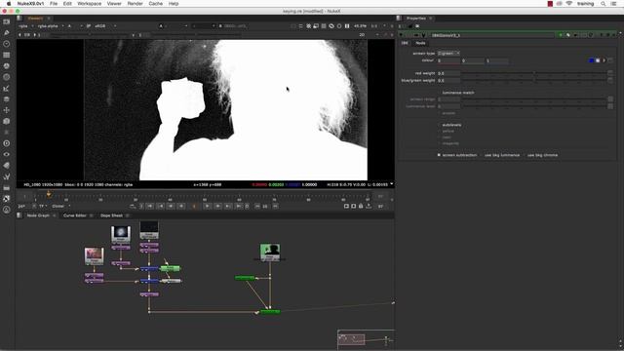Screen dimensions: 624x351
Task: Select the green screen Read node thumbnail
Action: [x=270, y=252]
